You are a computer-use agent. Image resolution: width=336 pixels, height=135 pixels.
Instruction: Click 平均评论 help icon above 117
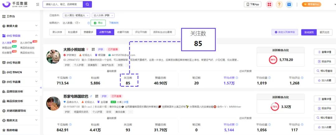[302, 124]
